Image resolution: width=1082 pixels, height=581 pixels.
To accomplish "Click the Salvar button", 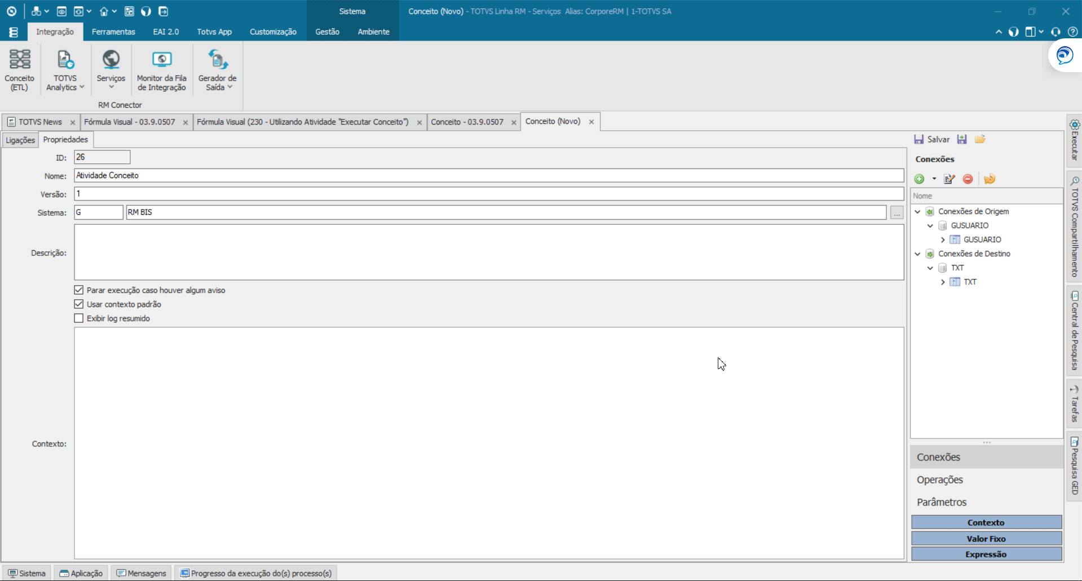I will (932, 139).
